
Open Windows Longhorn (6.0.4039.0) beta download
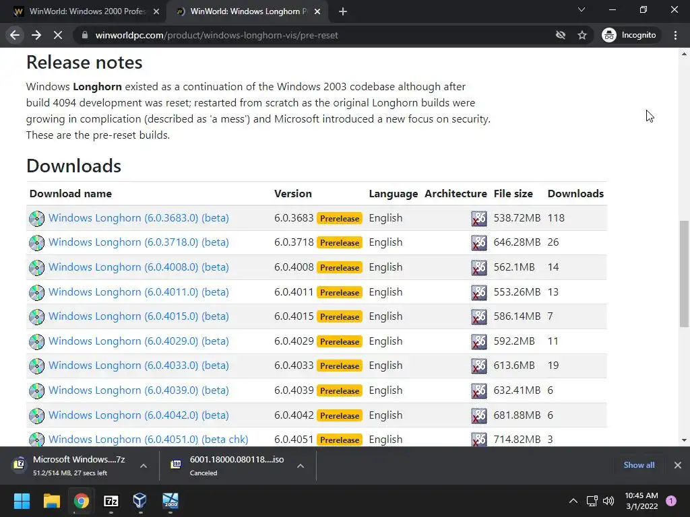pyautogui.click(x=139, y=390)
